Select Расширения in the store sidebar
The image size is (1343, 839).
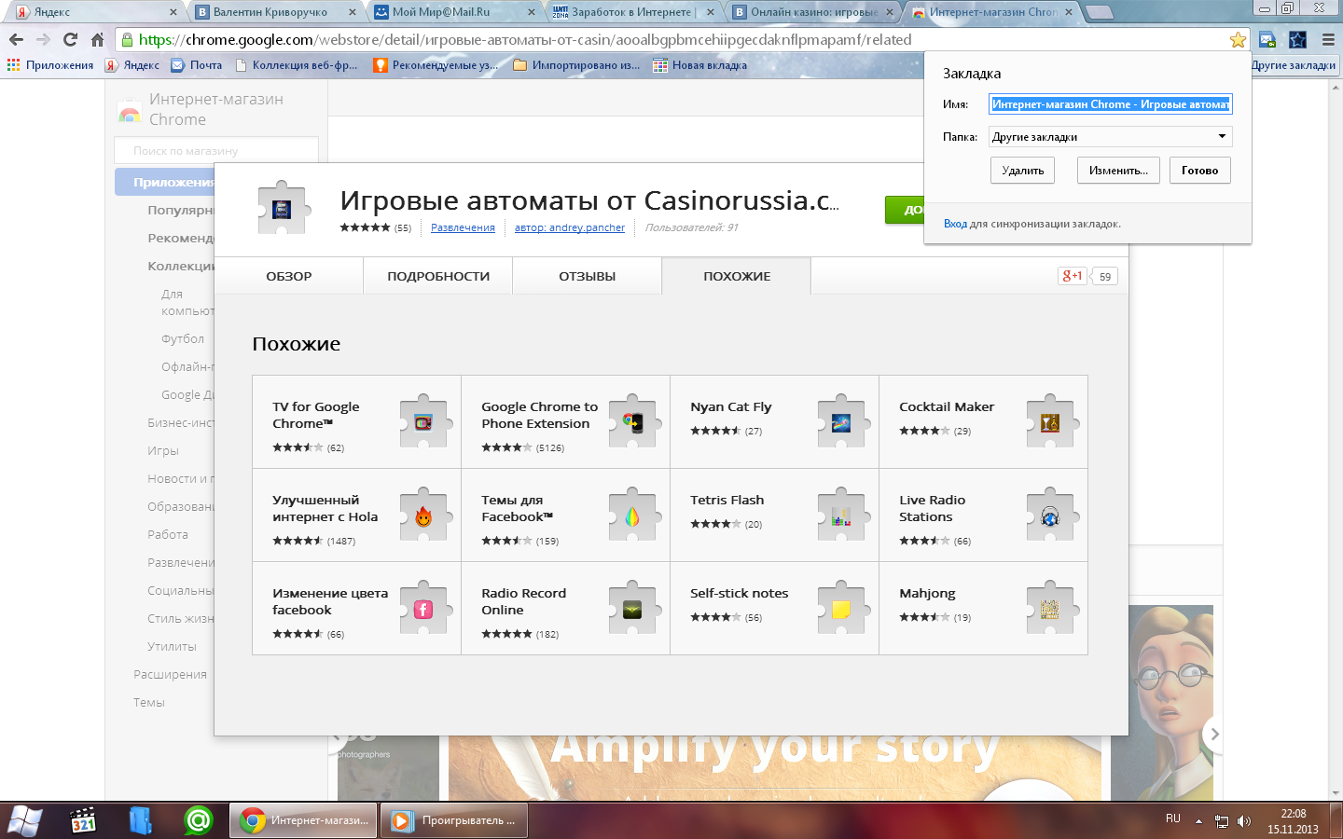(x=170, y=675)
